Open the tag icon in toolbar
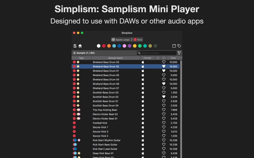Image resolution: width=254 pixels, height=158 pixels. tap(179, 46)
